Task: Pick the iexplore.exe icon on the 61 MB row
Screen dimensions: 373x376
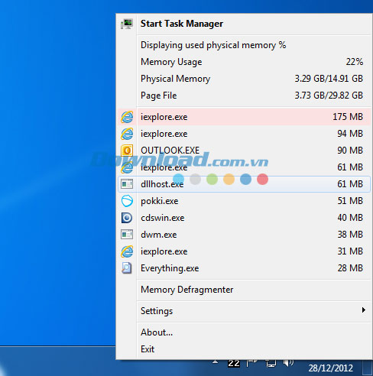Action: point(127,167)
